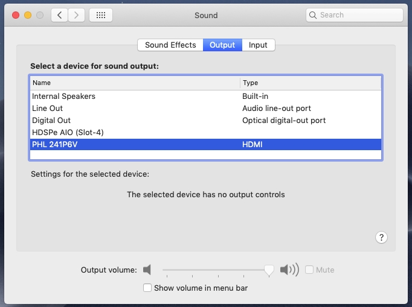412x307 pixels.
Task: Go forward with the right chevron button
Action: [x=77, y=15]
